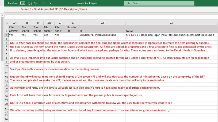Click the 'See OpenSea.io Resources' note
The height and width of the screenshot is (122, 218).
click(55, 69)
